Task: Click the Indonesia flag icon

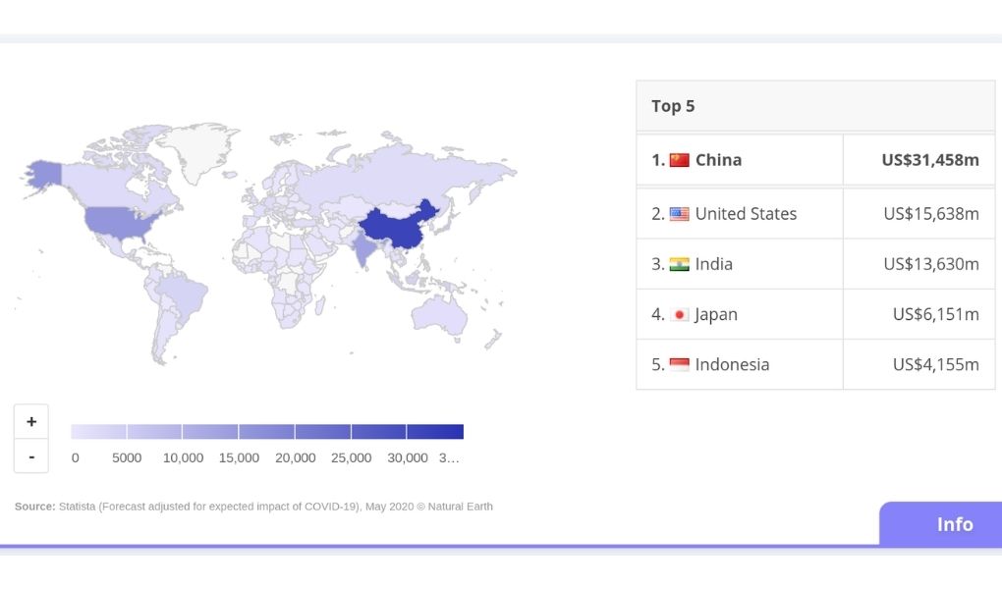Action: [x=678, y=364]
